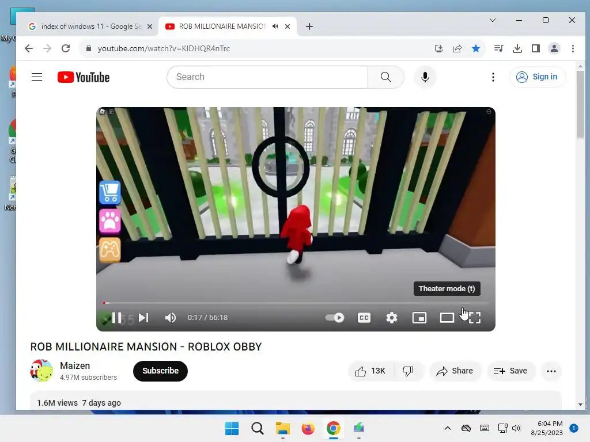This screenshot has height=442, width=590.
Task: Seek on the video progress bar
Action: [296, 303]
